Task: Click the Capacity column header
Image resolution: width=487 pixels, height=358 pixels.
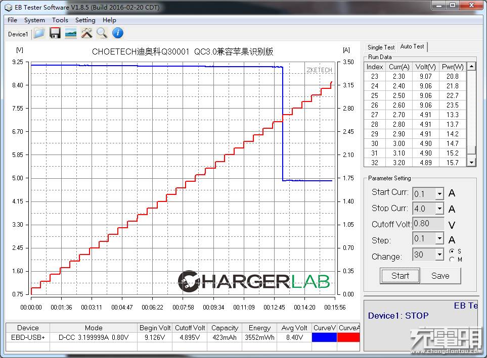Action: (x=225, y=328)
